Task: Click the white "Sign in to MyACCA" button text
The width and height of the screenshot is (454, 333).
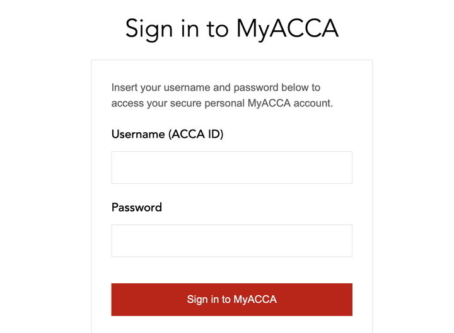Action: pos(231,300)
